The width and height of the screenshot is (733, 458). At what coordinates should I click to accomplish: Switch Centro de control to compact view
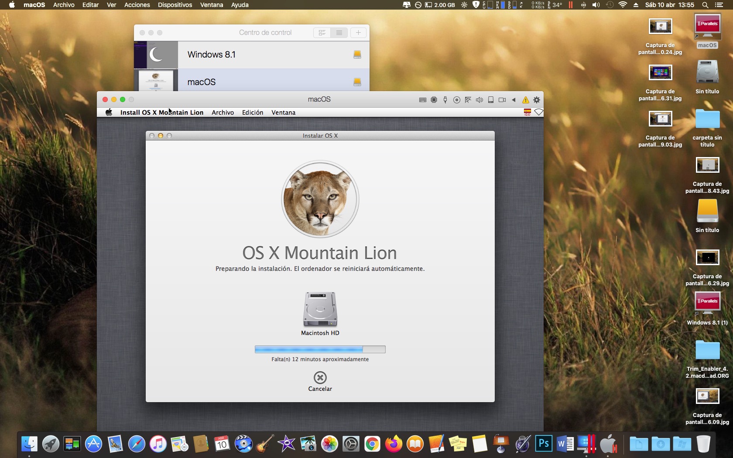[322, 33]
